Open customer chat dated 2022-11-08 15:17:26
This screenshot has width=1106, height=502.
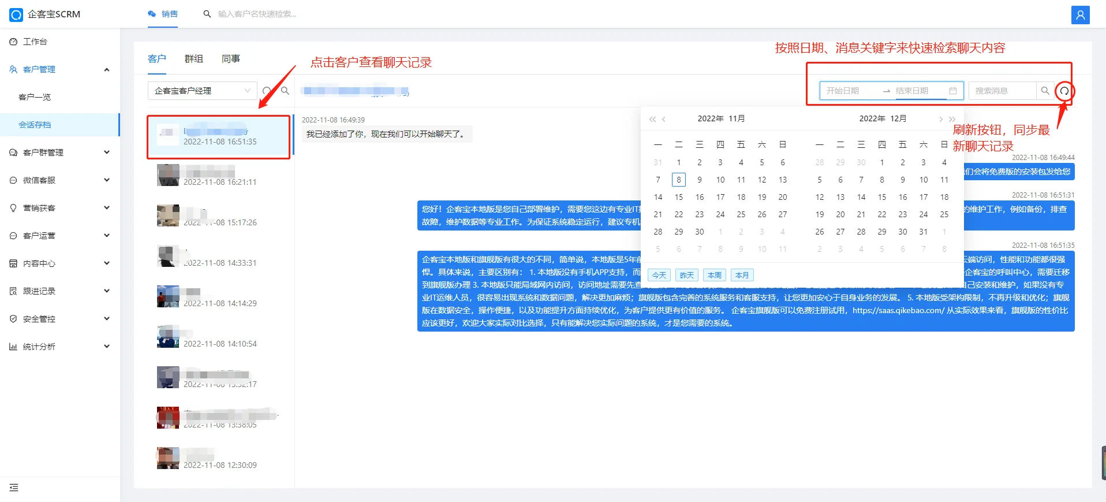point(219,215)
